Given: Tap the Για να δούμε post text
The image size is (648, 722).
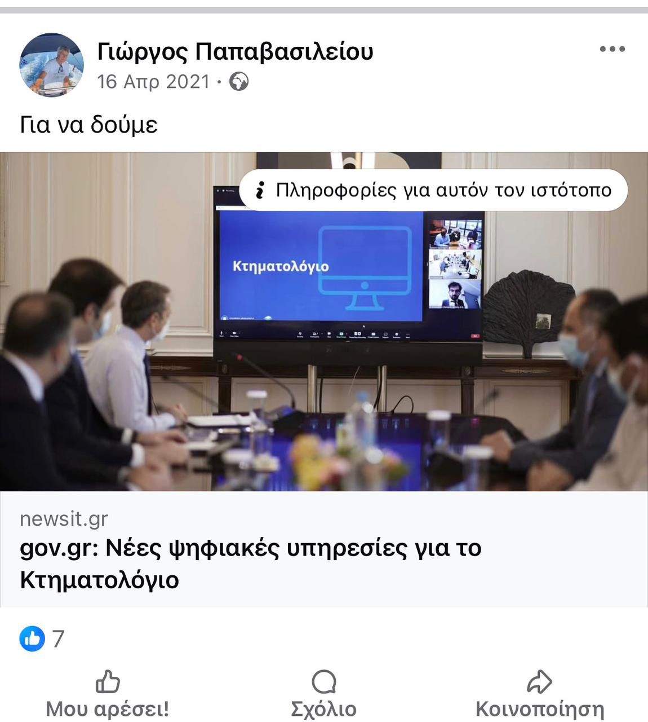Looking at the screenshot, I should tap(88, 125).
